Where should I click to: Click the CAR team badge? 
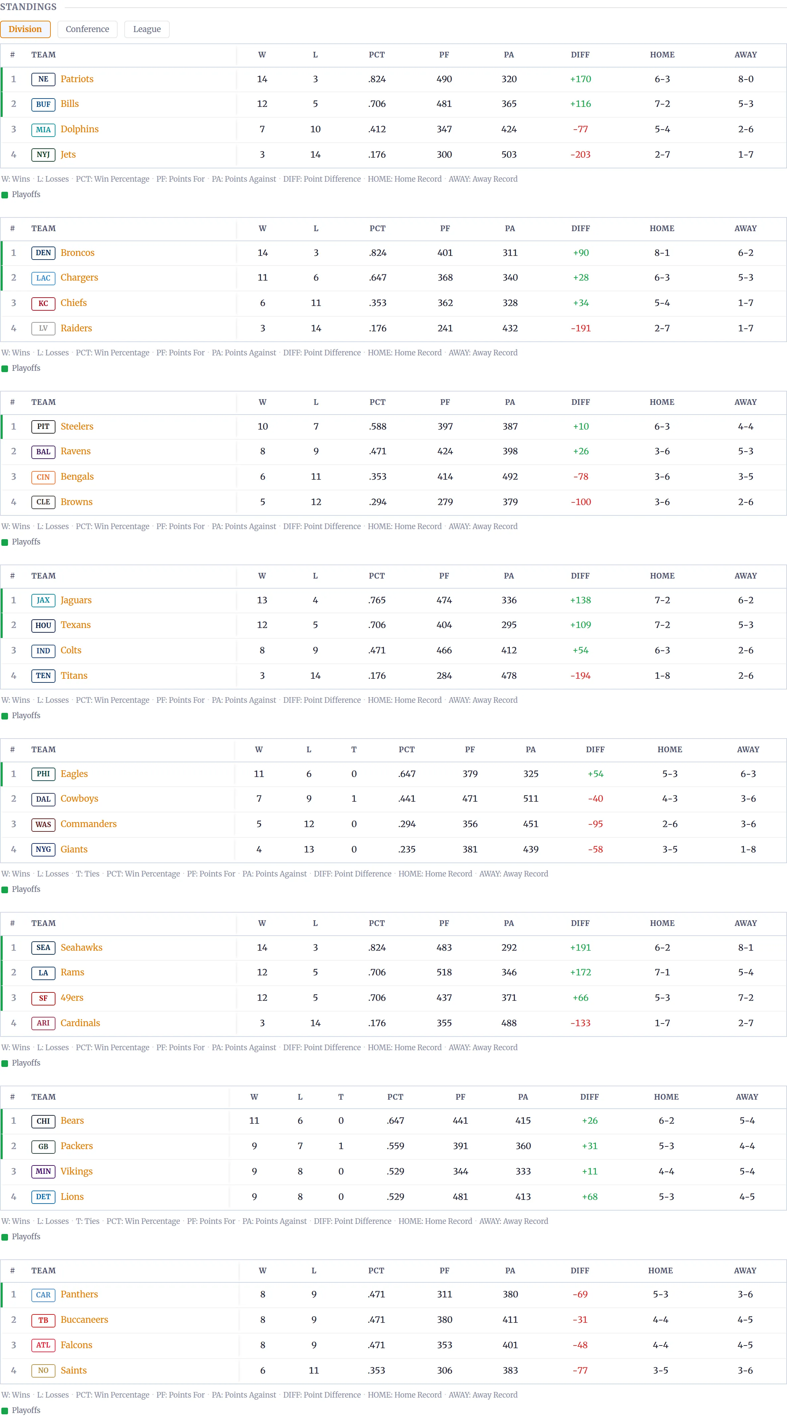point(43,1295)
